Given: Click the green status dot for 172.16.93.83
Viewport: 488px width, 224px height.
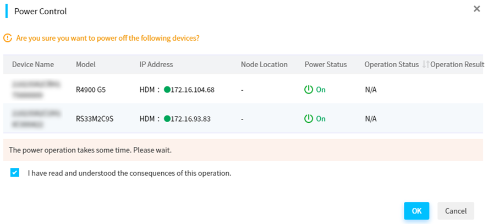Looking at the screenshot, I should pos(167,119).
